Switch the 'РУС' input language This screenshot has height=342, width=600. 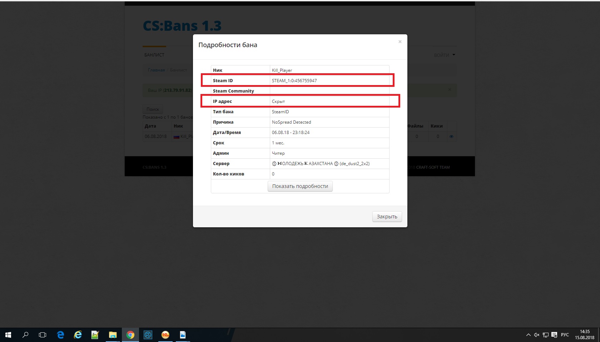click(x=565, y=335)
